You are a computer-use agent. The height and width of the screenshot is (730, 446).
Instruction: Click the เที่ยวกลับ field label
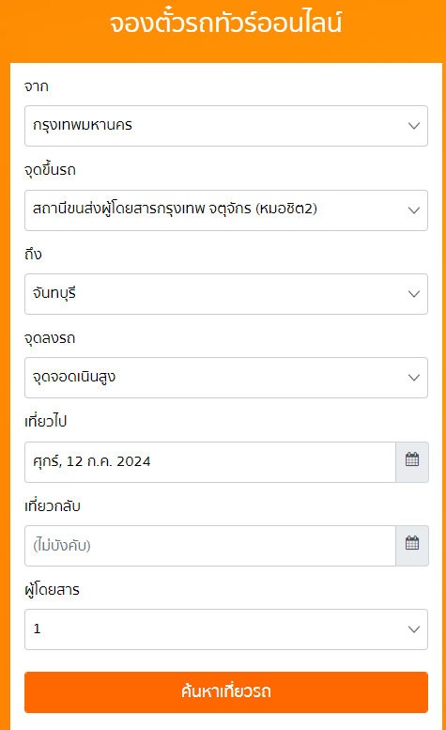coord(53,505)
